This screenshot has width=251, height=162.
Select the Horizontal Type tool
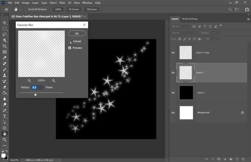5,116
